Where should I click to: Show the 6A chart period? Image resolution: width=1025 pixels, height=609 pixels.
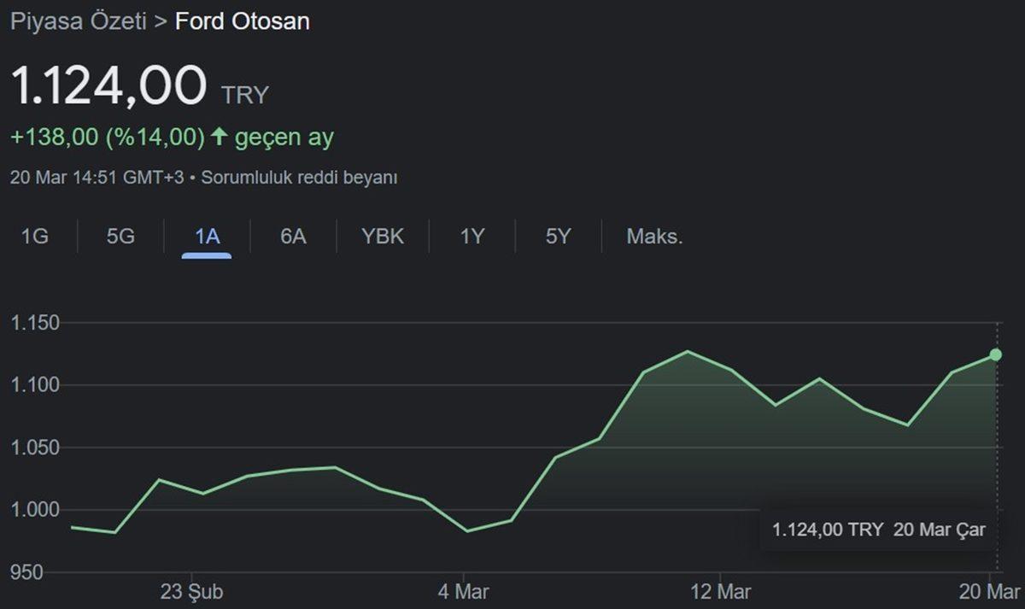(293, 237)
